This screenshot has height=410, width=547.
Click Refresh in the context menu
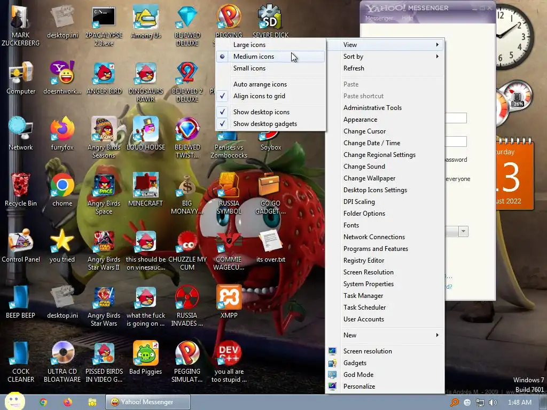point(385,68)
